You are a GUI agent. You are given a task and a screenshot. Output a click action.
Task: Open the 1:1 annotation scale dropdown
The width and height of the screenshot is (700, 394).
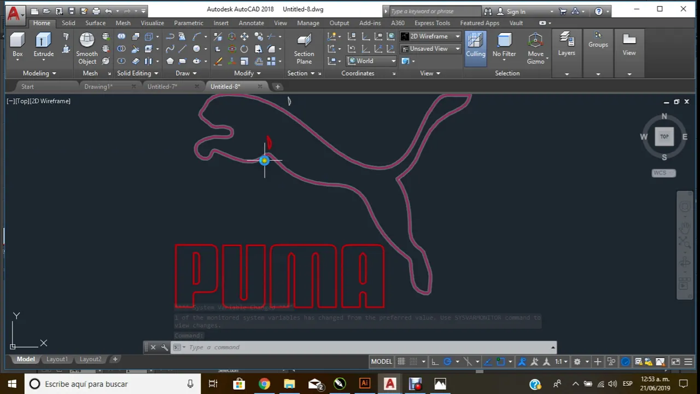coord(561,362)
